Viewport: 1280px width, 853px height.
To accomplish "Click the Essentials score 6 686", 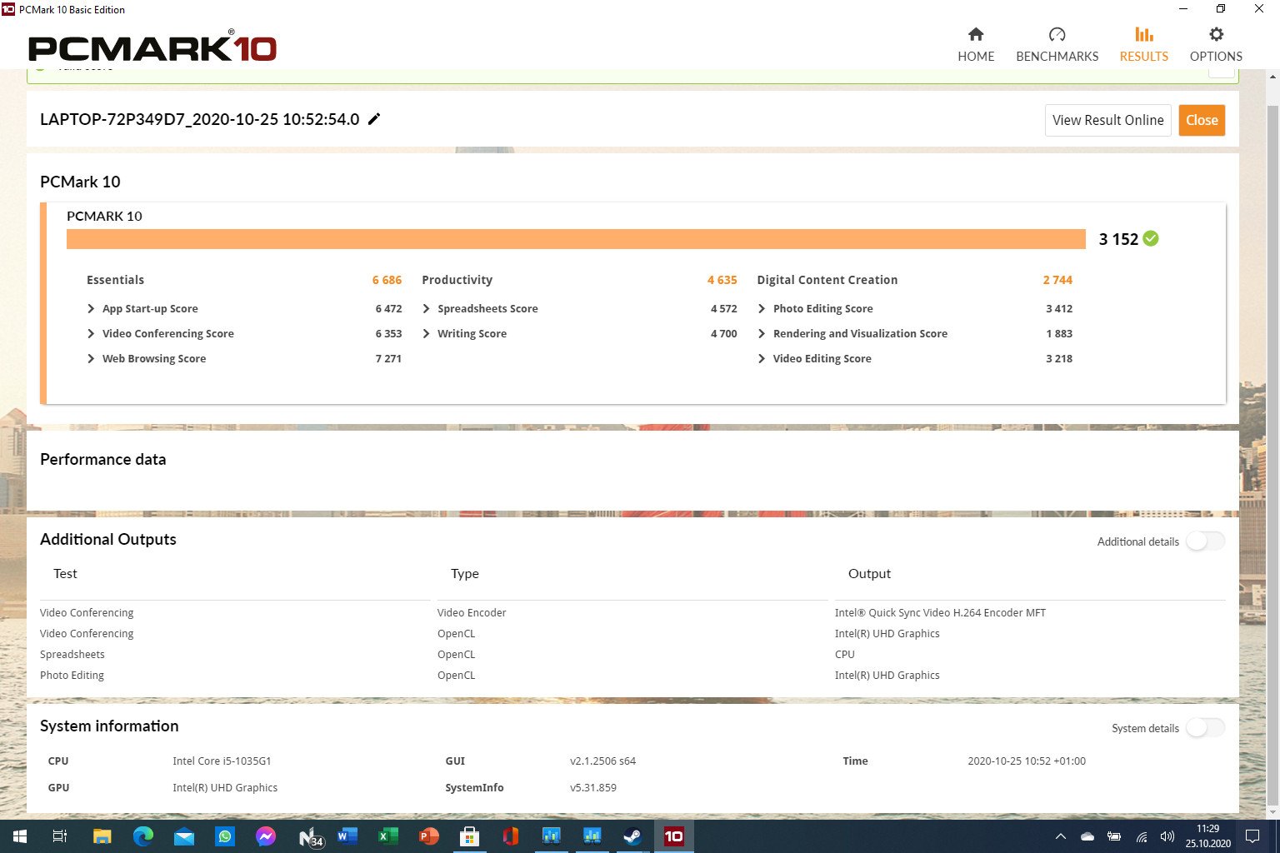I will tap(387, 280).
